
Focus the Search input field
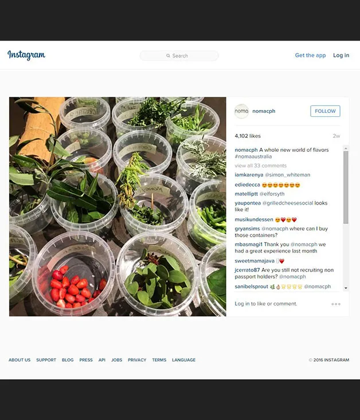(179, 56)
